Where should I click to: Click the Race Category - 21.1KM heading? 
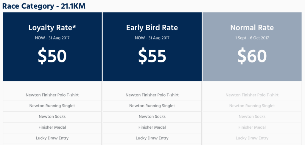coord(44,6)
